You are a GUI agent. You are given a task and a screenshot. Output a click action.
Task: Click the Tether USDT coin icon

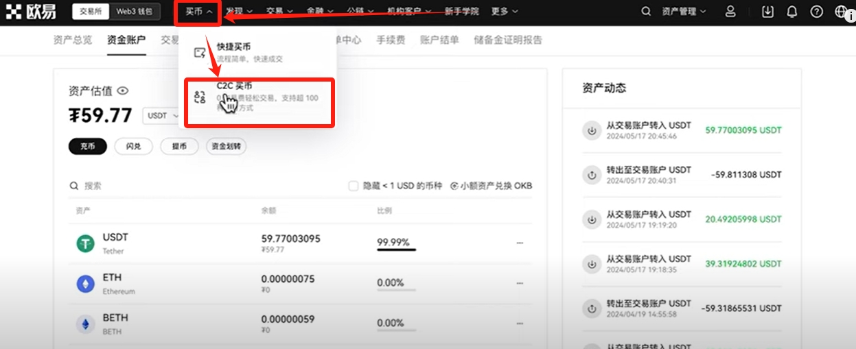click(x=85, y=243)
